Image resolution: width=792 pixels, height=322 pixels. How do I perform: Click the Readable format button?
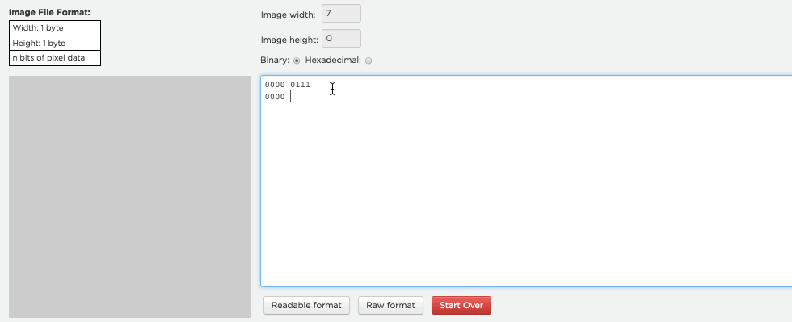(x=306, y=305)
